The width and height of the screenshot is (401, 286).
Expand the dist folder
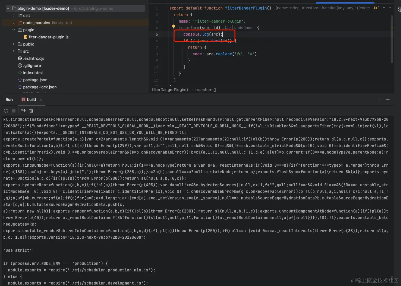pyautogui.click(x=13, y=15)
